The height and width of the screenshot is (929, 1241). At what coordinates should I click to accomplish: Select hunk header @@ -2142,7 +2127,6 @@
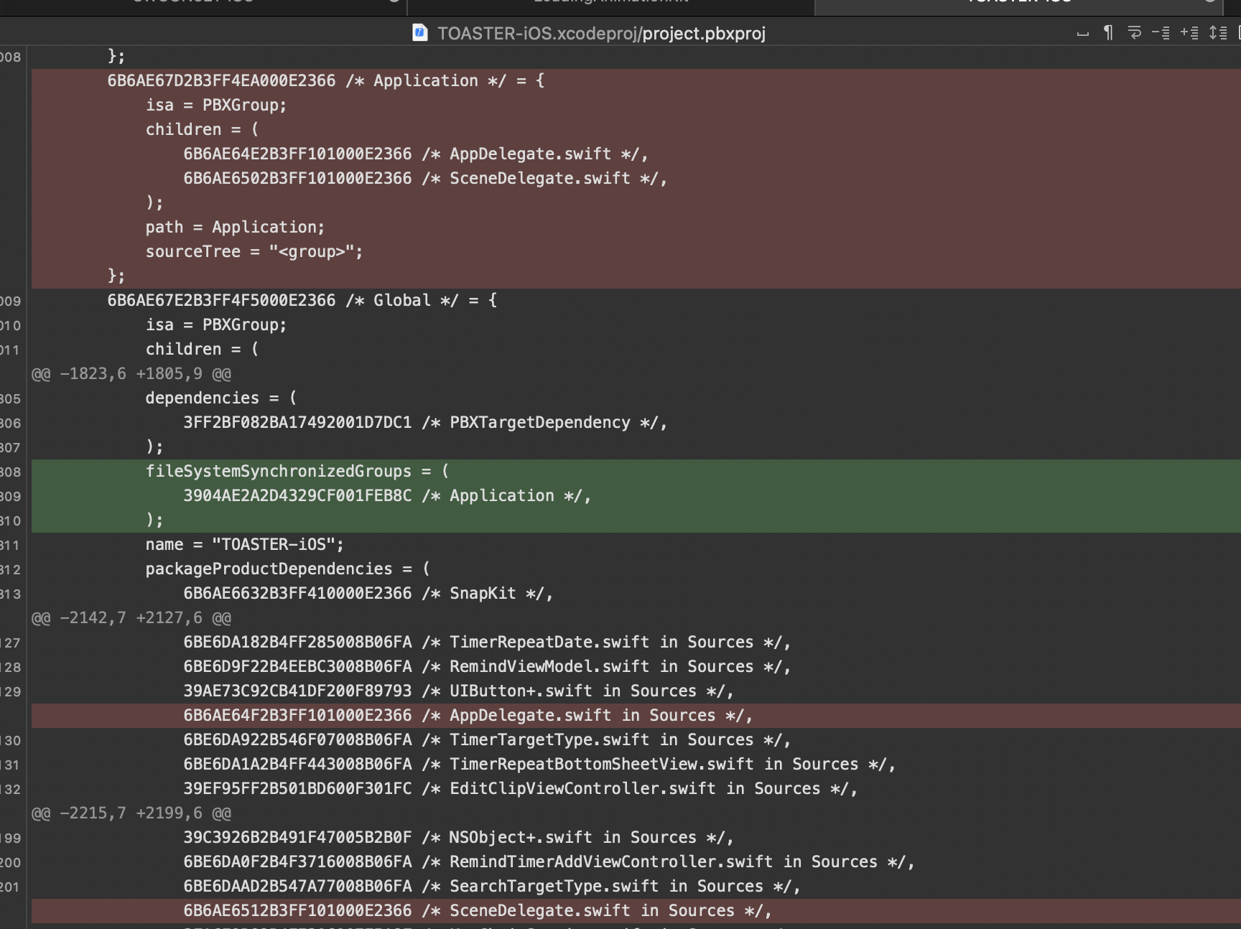(x=131, y=618)
